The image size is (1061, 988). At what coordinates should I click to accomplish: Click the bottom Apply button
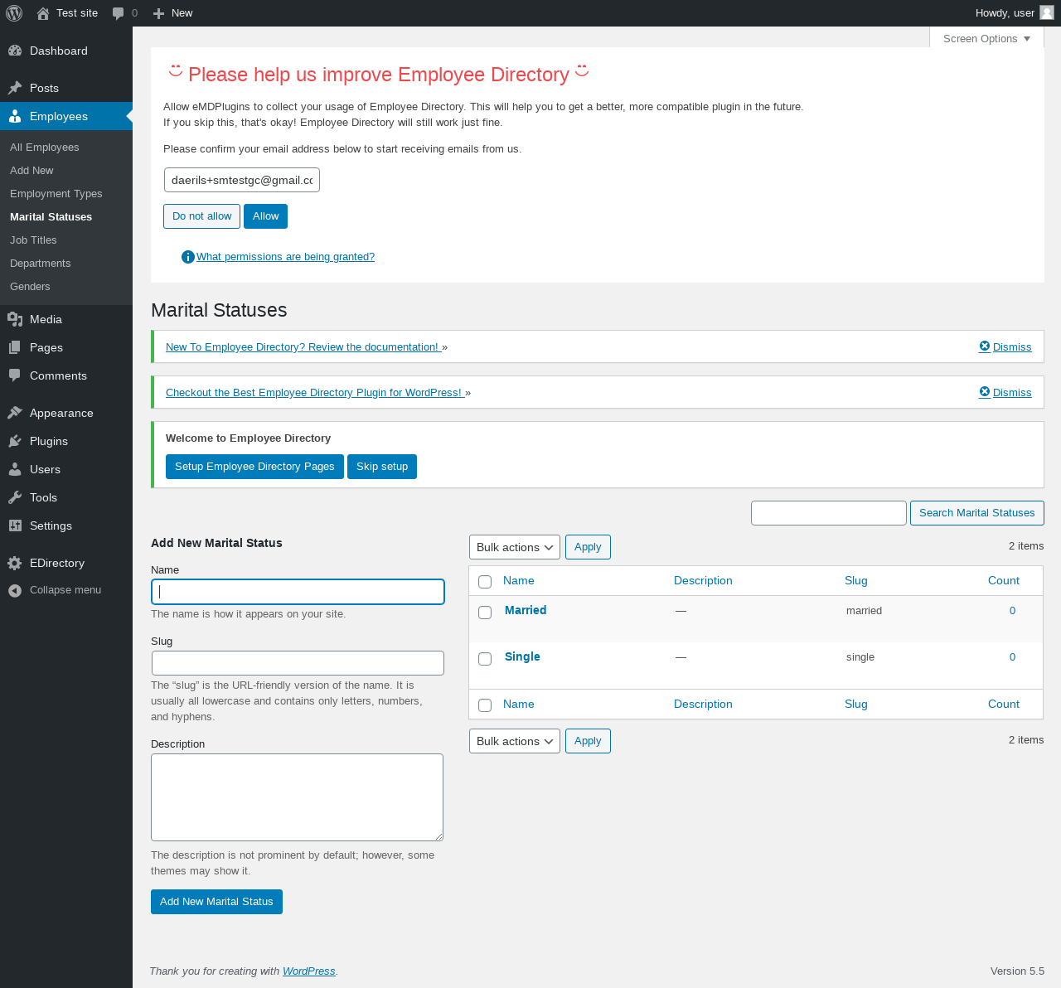(x=588, y=741)
